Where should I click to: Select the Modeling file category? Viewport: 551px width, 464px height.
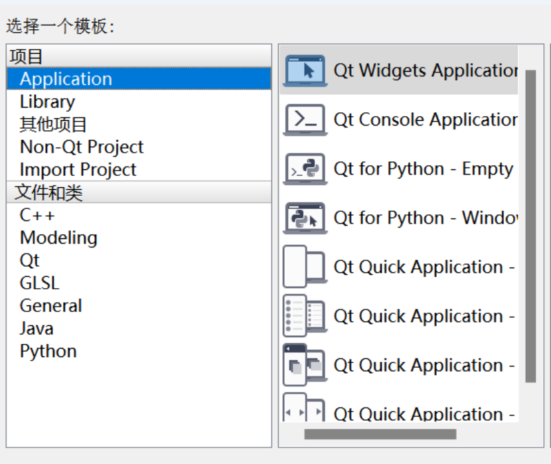point(139,238)
